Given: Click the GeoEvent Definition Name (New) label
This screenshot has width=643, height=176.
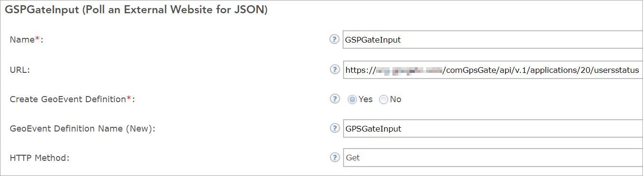Looking at the screenshot, I should pos(83,129).
